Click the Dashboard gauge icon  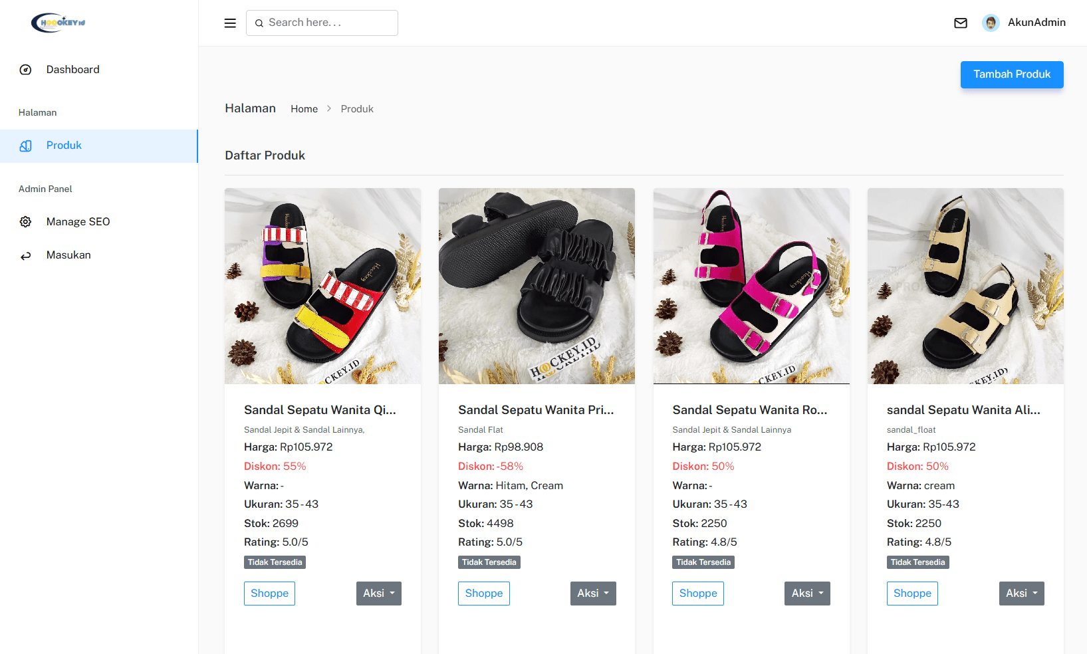26,70
